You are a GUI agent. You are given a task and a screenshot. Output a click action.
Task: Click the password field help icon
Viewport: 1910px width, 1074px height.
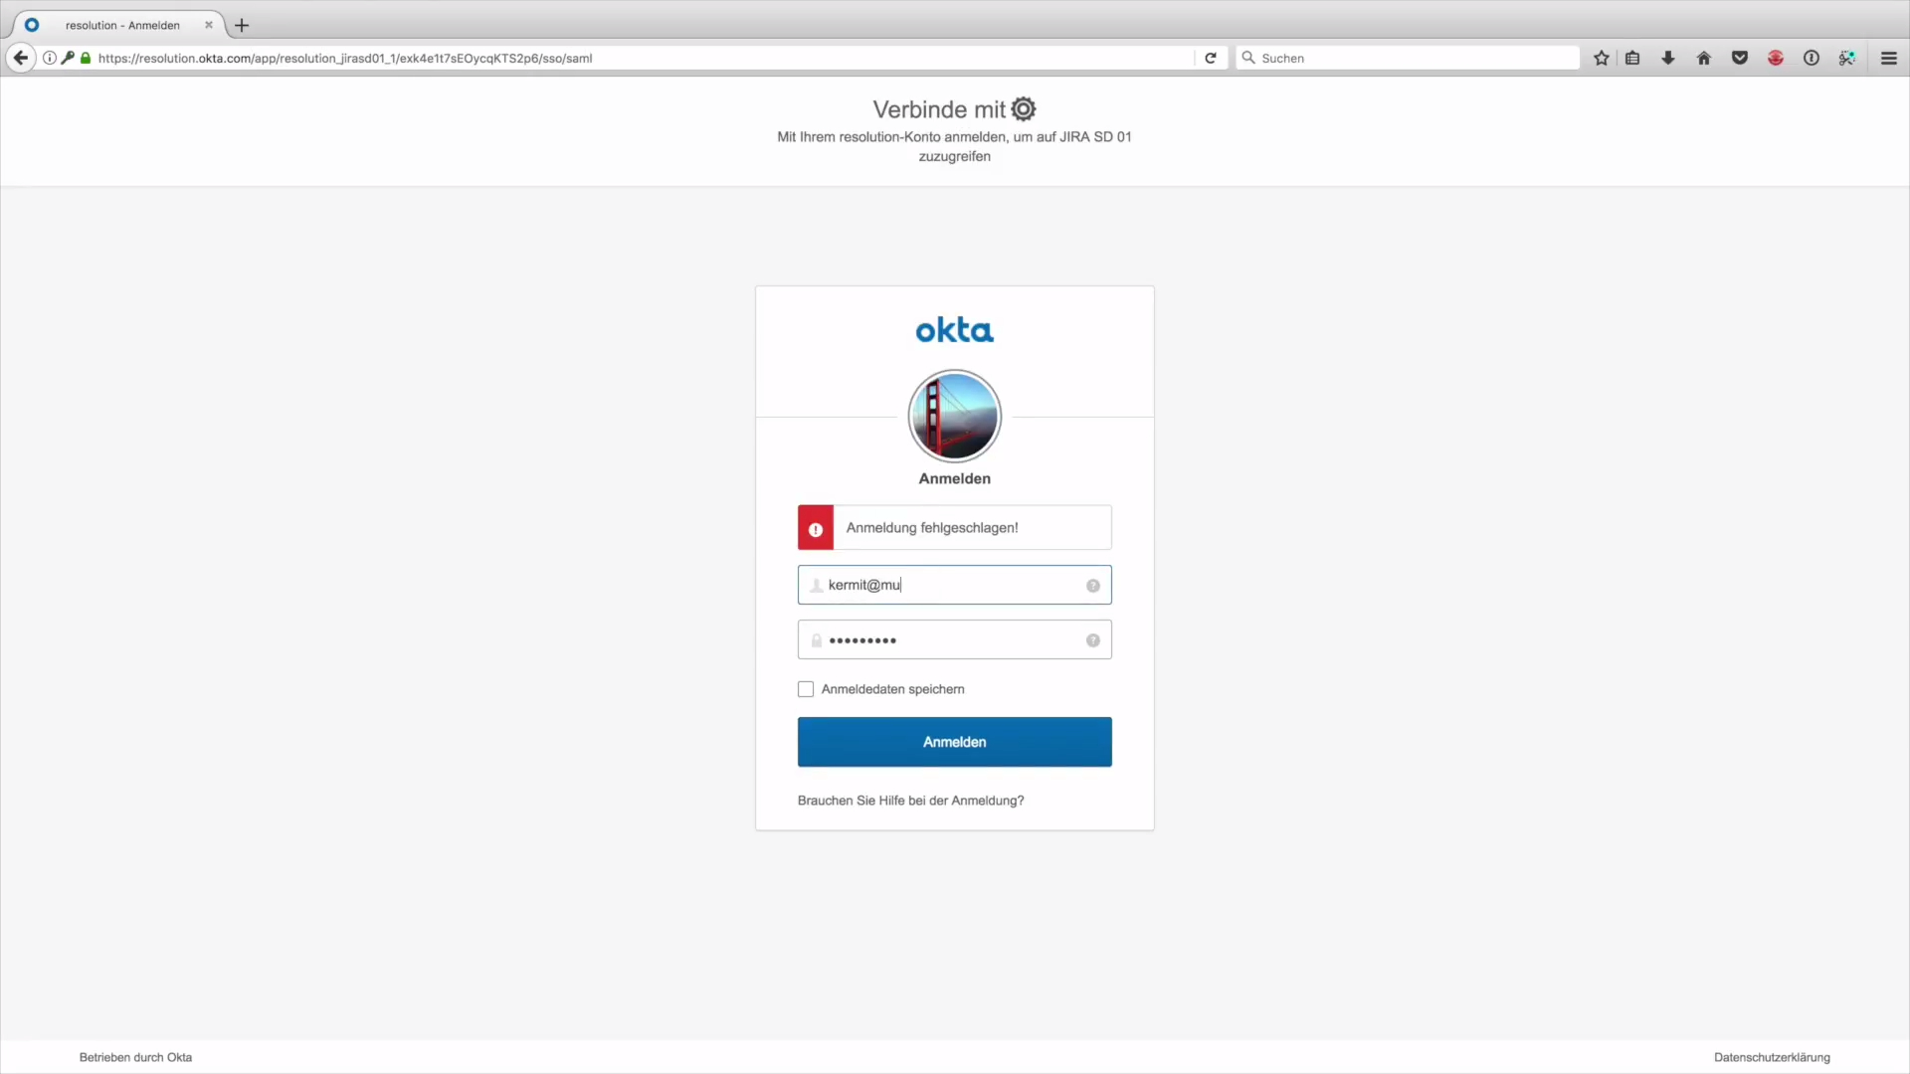click(1093, 640)
